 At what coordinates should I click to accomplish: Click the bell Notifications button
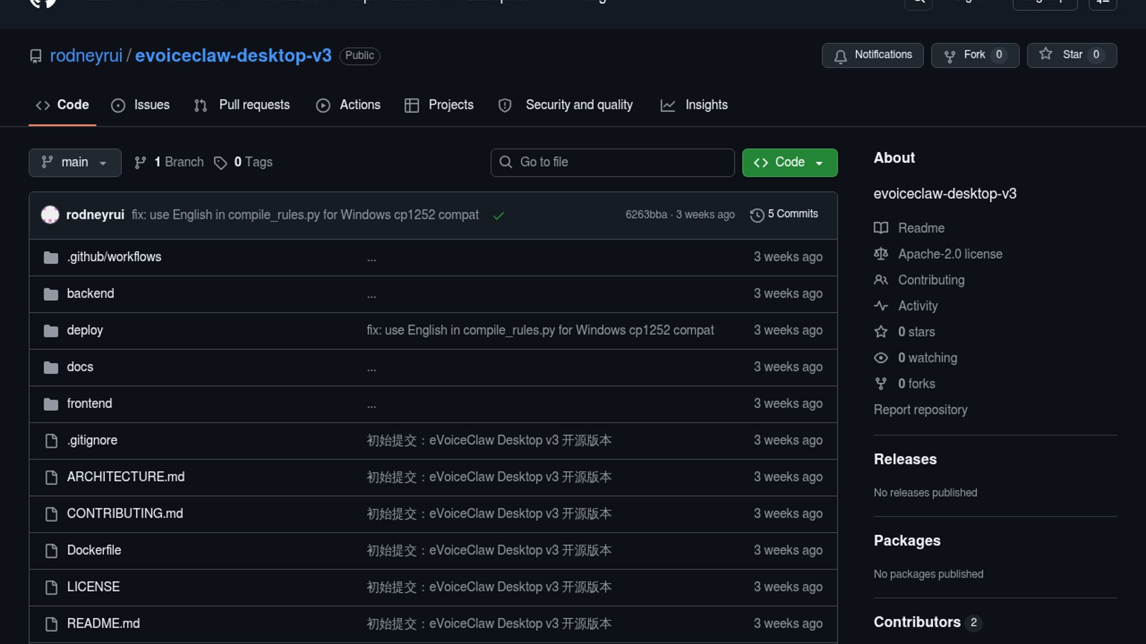(x=872, y=55)
